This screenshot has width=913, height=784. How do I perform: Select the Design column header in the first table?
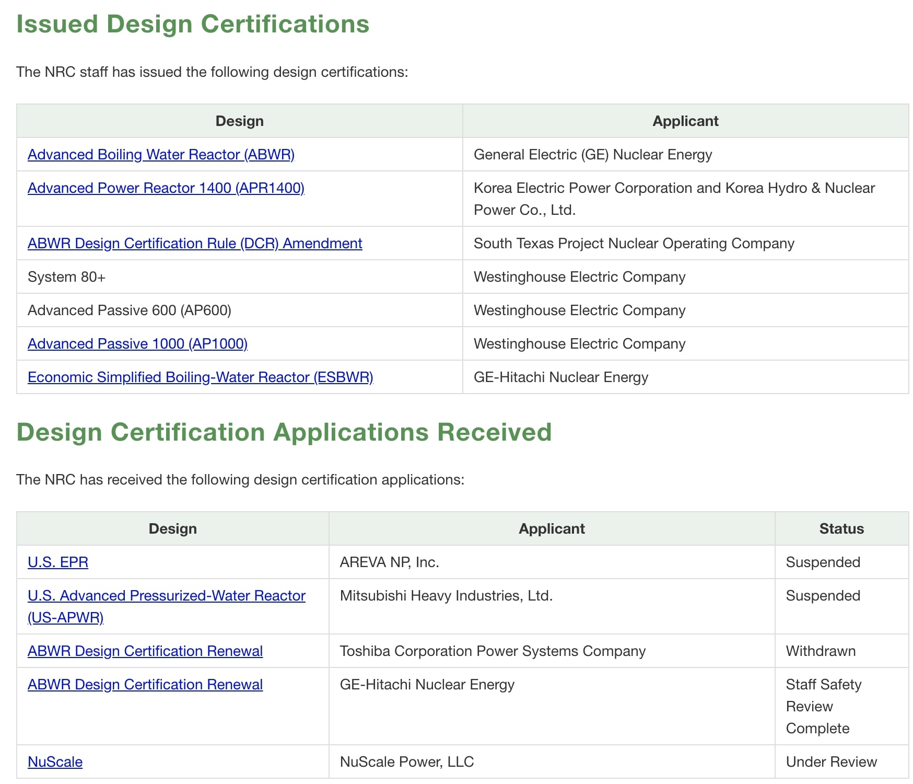click(239, 121)
